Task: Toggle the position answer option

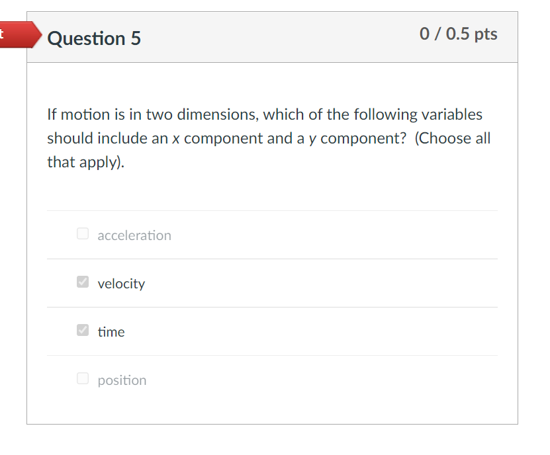Action: (82, 378)
